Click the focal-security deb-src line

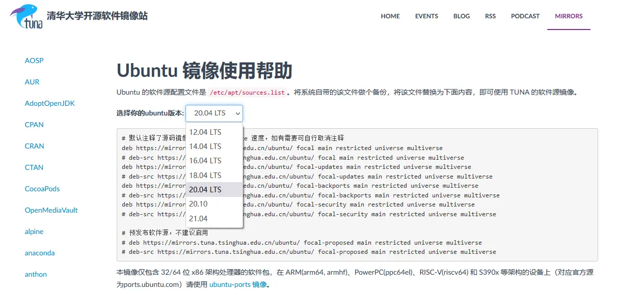pos(309,214)
